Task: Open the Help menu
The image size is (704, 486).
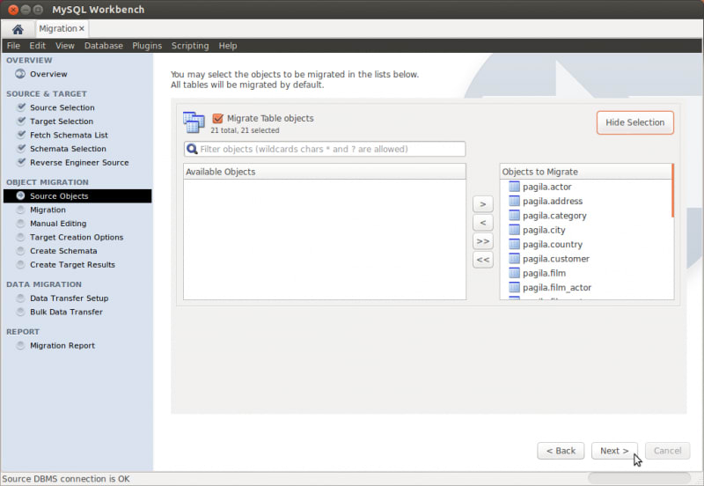Action: point(228,46)
